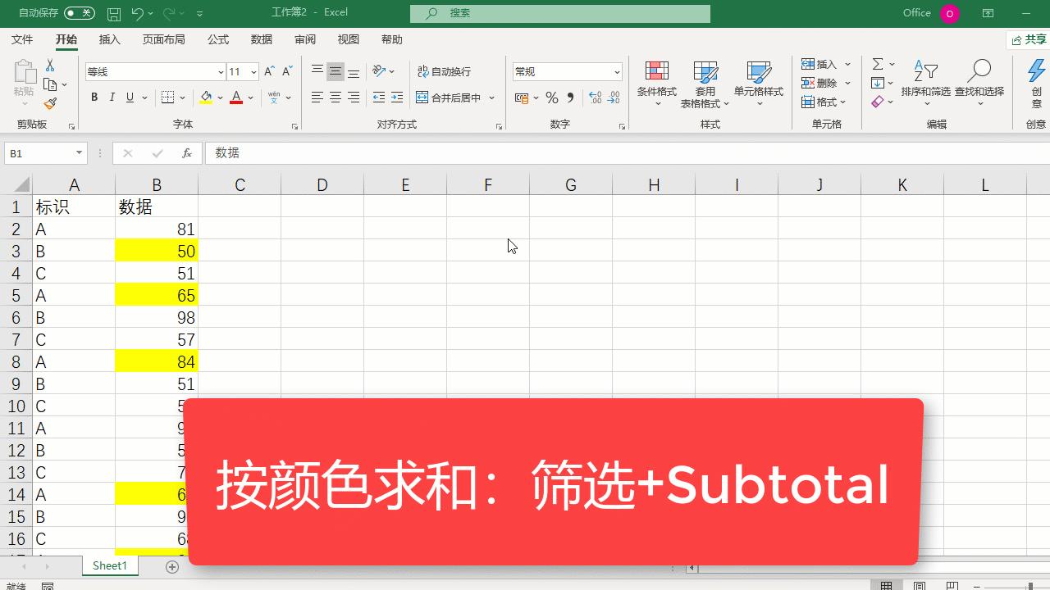Cut selection with the scissors icon
Viewport: 1050px width, 590px height.
[50, 65]
